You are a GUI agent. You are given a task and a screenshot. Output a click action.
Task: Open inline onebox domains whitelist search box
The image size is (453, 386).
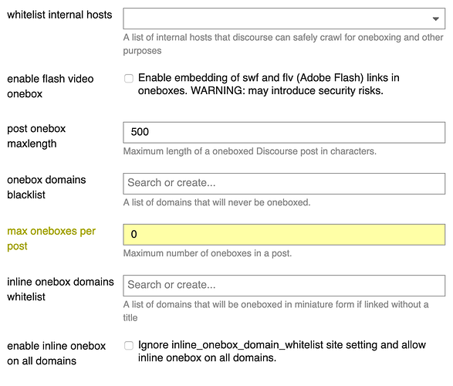click(x=284, y=286)
